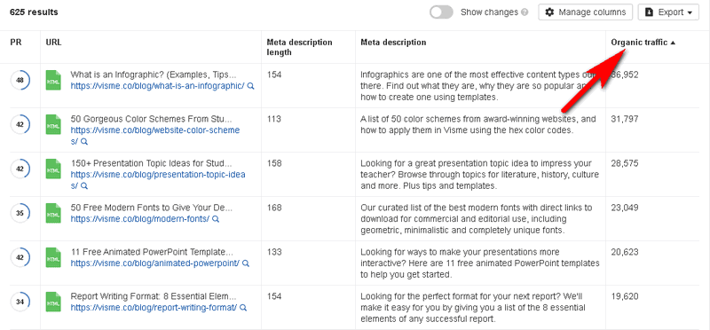This screenshot has height=330, width=710.
Task: Click the PR 48 score circle
Action: (x=20, y=81)
